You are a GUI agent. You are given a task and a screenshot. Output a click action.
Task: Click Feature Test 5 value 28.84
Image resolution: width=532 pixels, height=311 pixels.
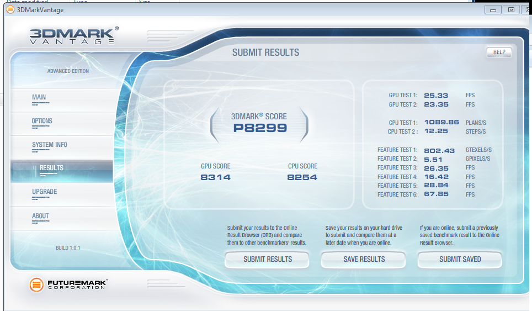[x=437, y=186]
